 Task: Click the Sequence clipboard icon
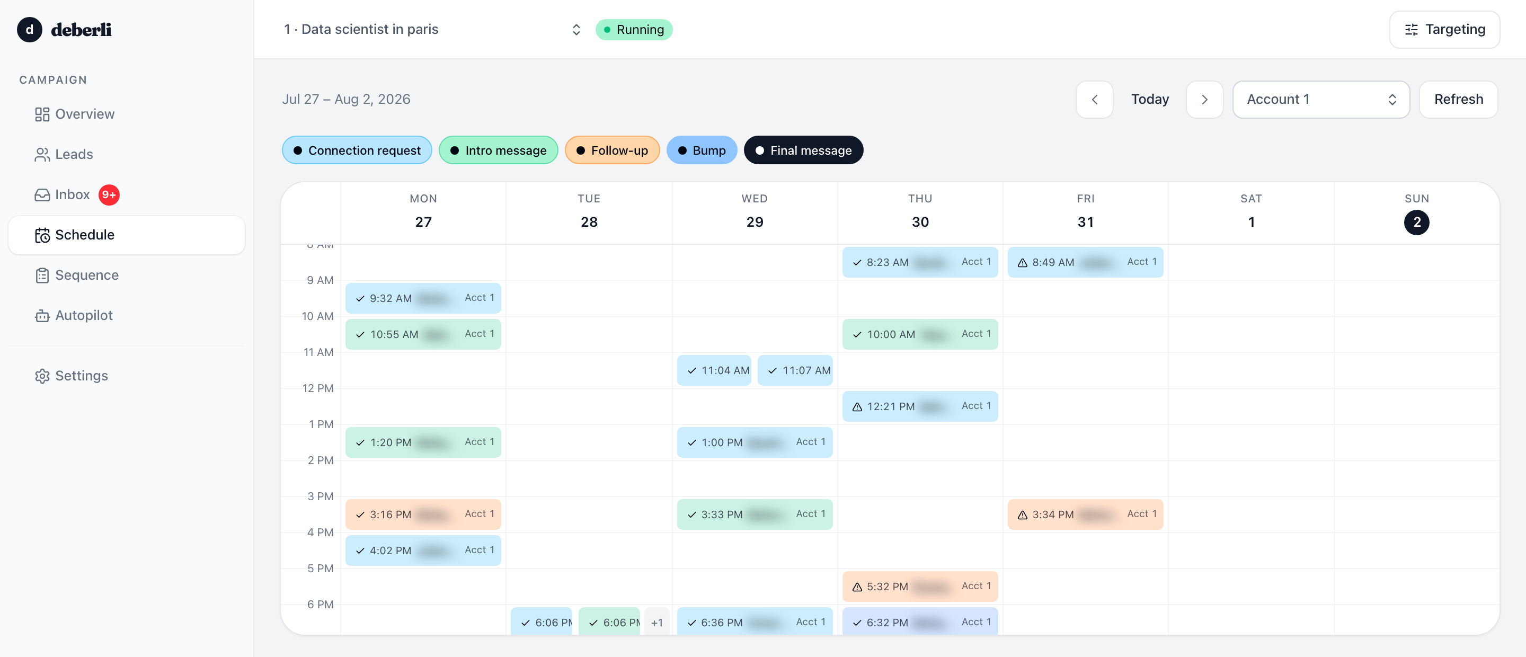tap(42, 276)
